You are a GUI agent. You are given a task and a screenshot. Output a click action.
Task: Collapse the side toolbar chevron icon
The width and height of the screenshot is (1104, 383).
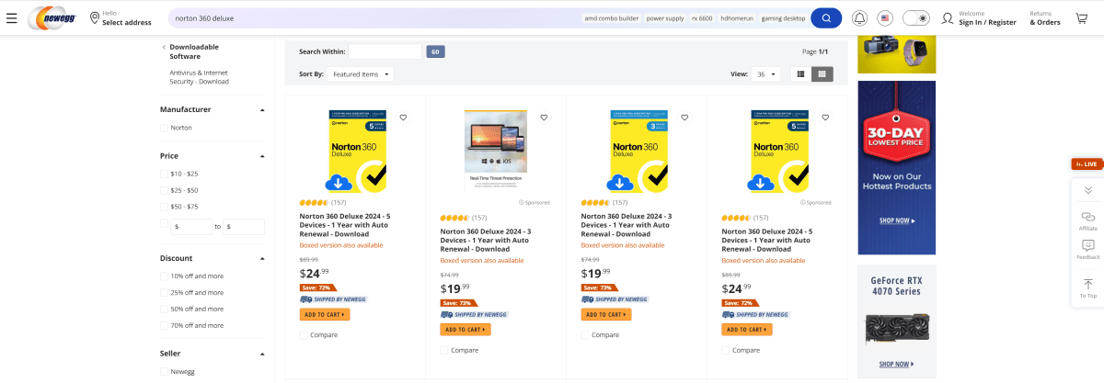coord(1087,190)
